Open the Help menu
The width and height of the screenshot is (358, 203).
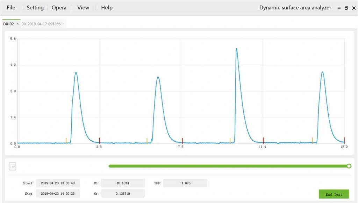107,8
